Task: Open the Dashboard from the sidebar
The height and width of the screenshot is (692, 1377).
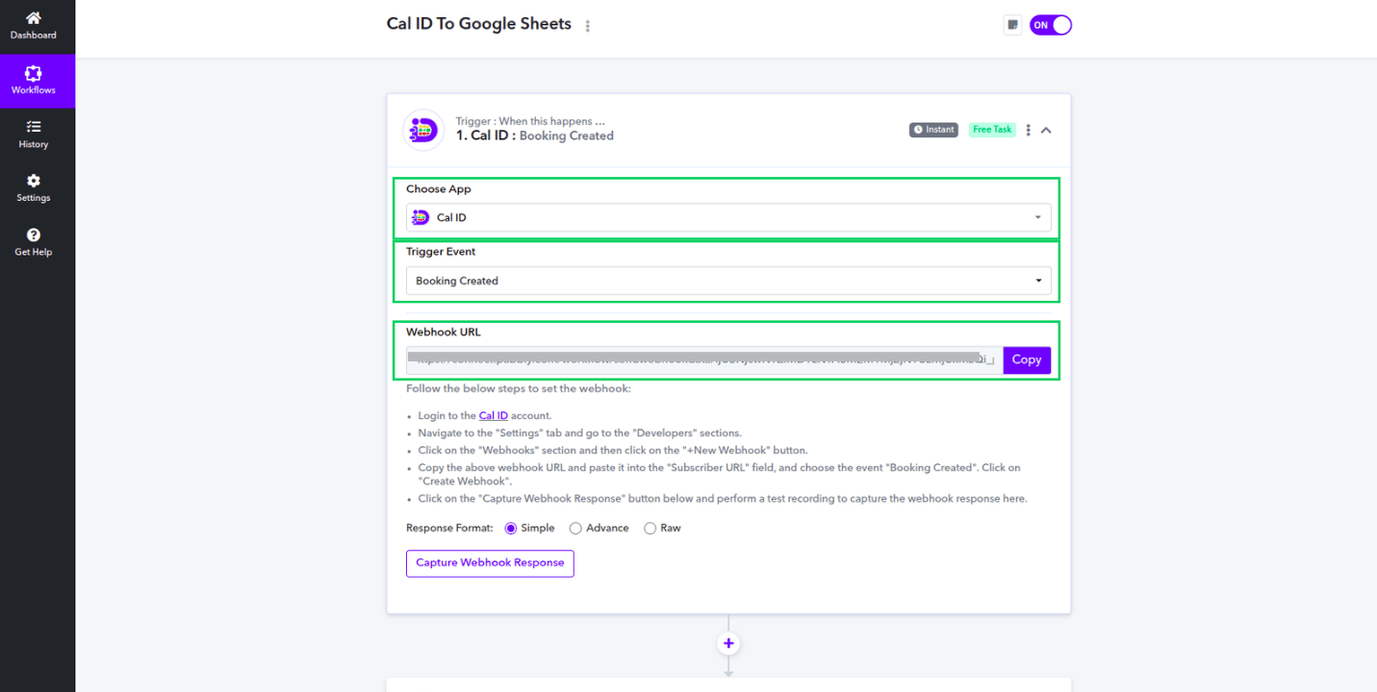Action: click(34, 26)
